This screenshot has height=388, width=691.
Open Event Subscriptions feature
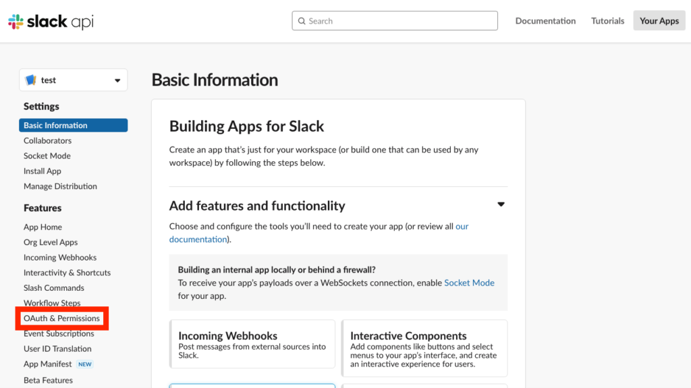(x=59, y=333)
